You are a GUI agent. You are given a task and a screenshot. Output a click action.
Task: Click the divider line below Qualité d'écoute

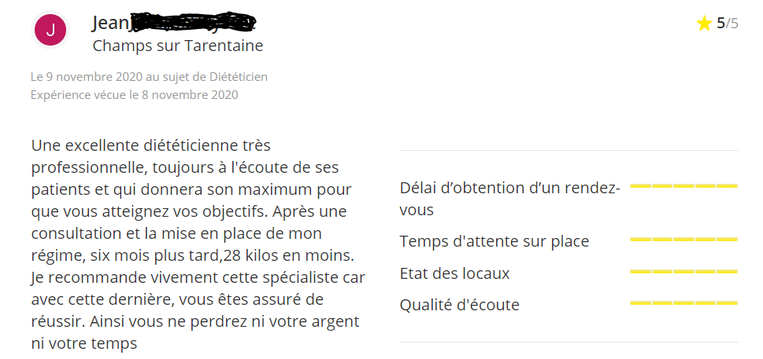point(569,342)
